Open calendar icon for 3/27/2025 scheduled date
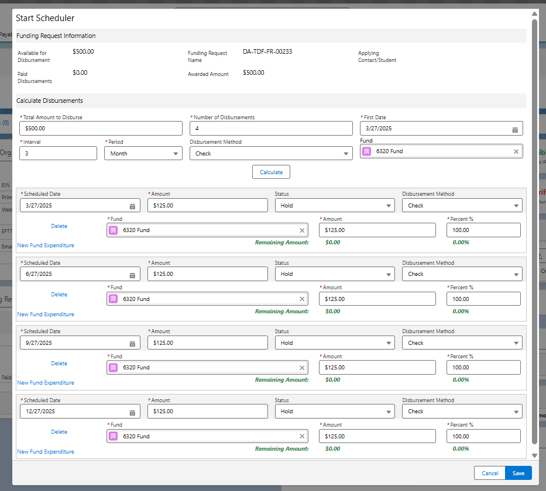The width and height of the screenshot is (546, 491). point(132,206)
